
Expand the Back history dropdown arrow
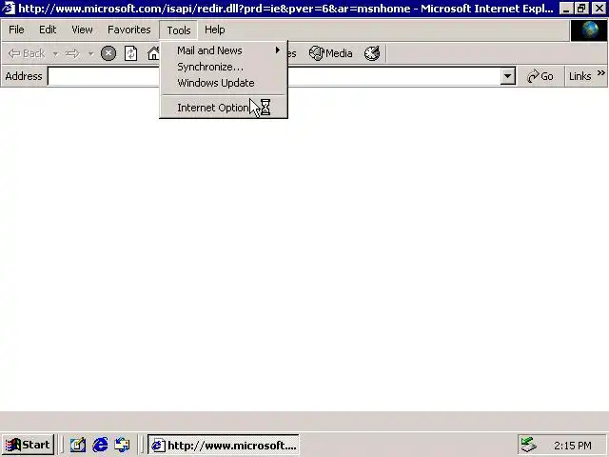click(x=55, y=53)
